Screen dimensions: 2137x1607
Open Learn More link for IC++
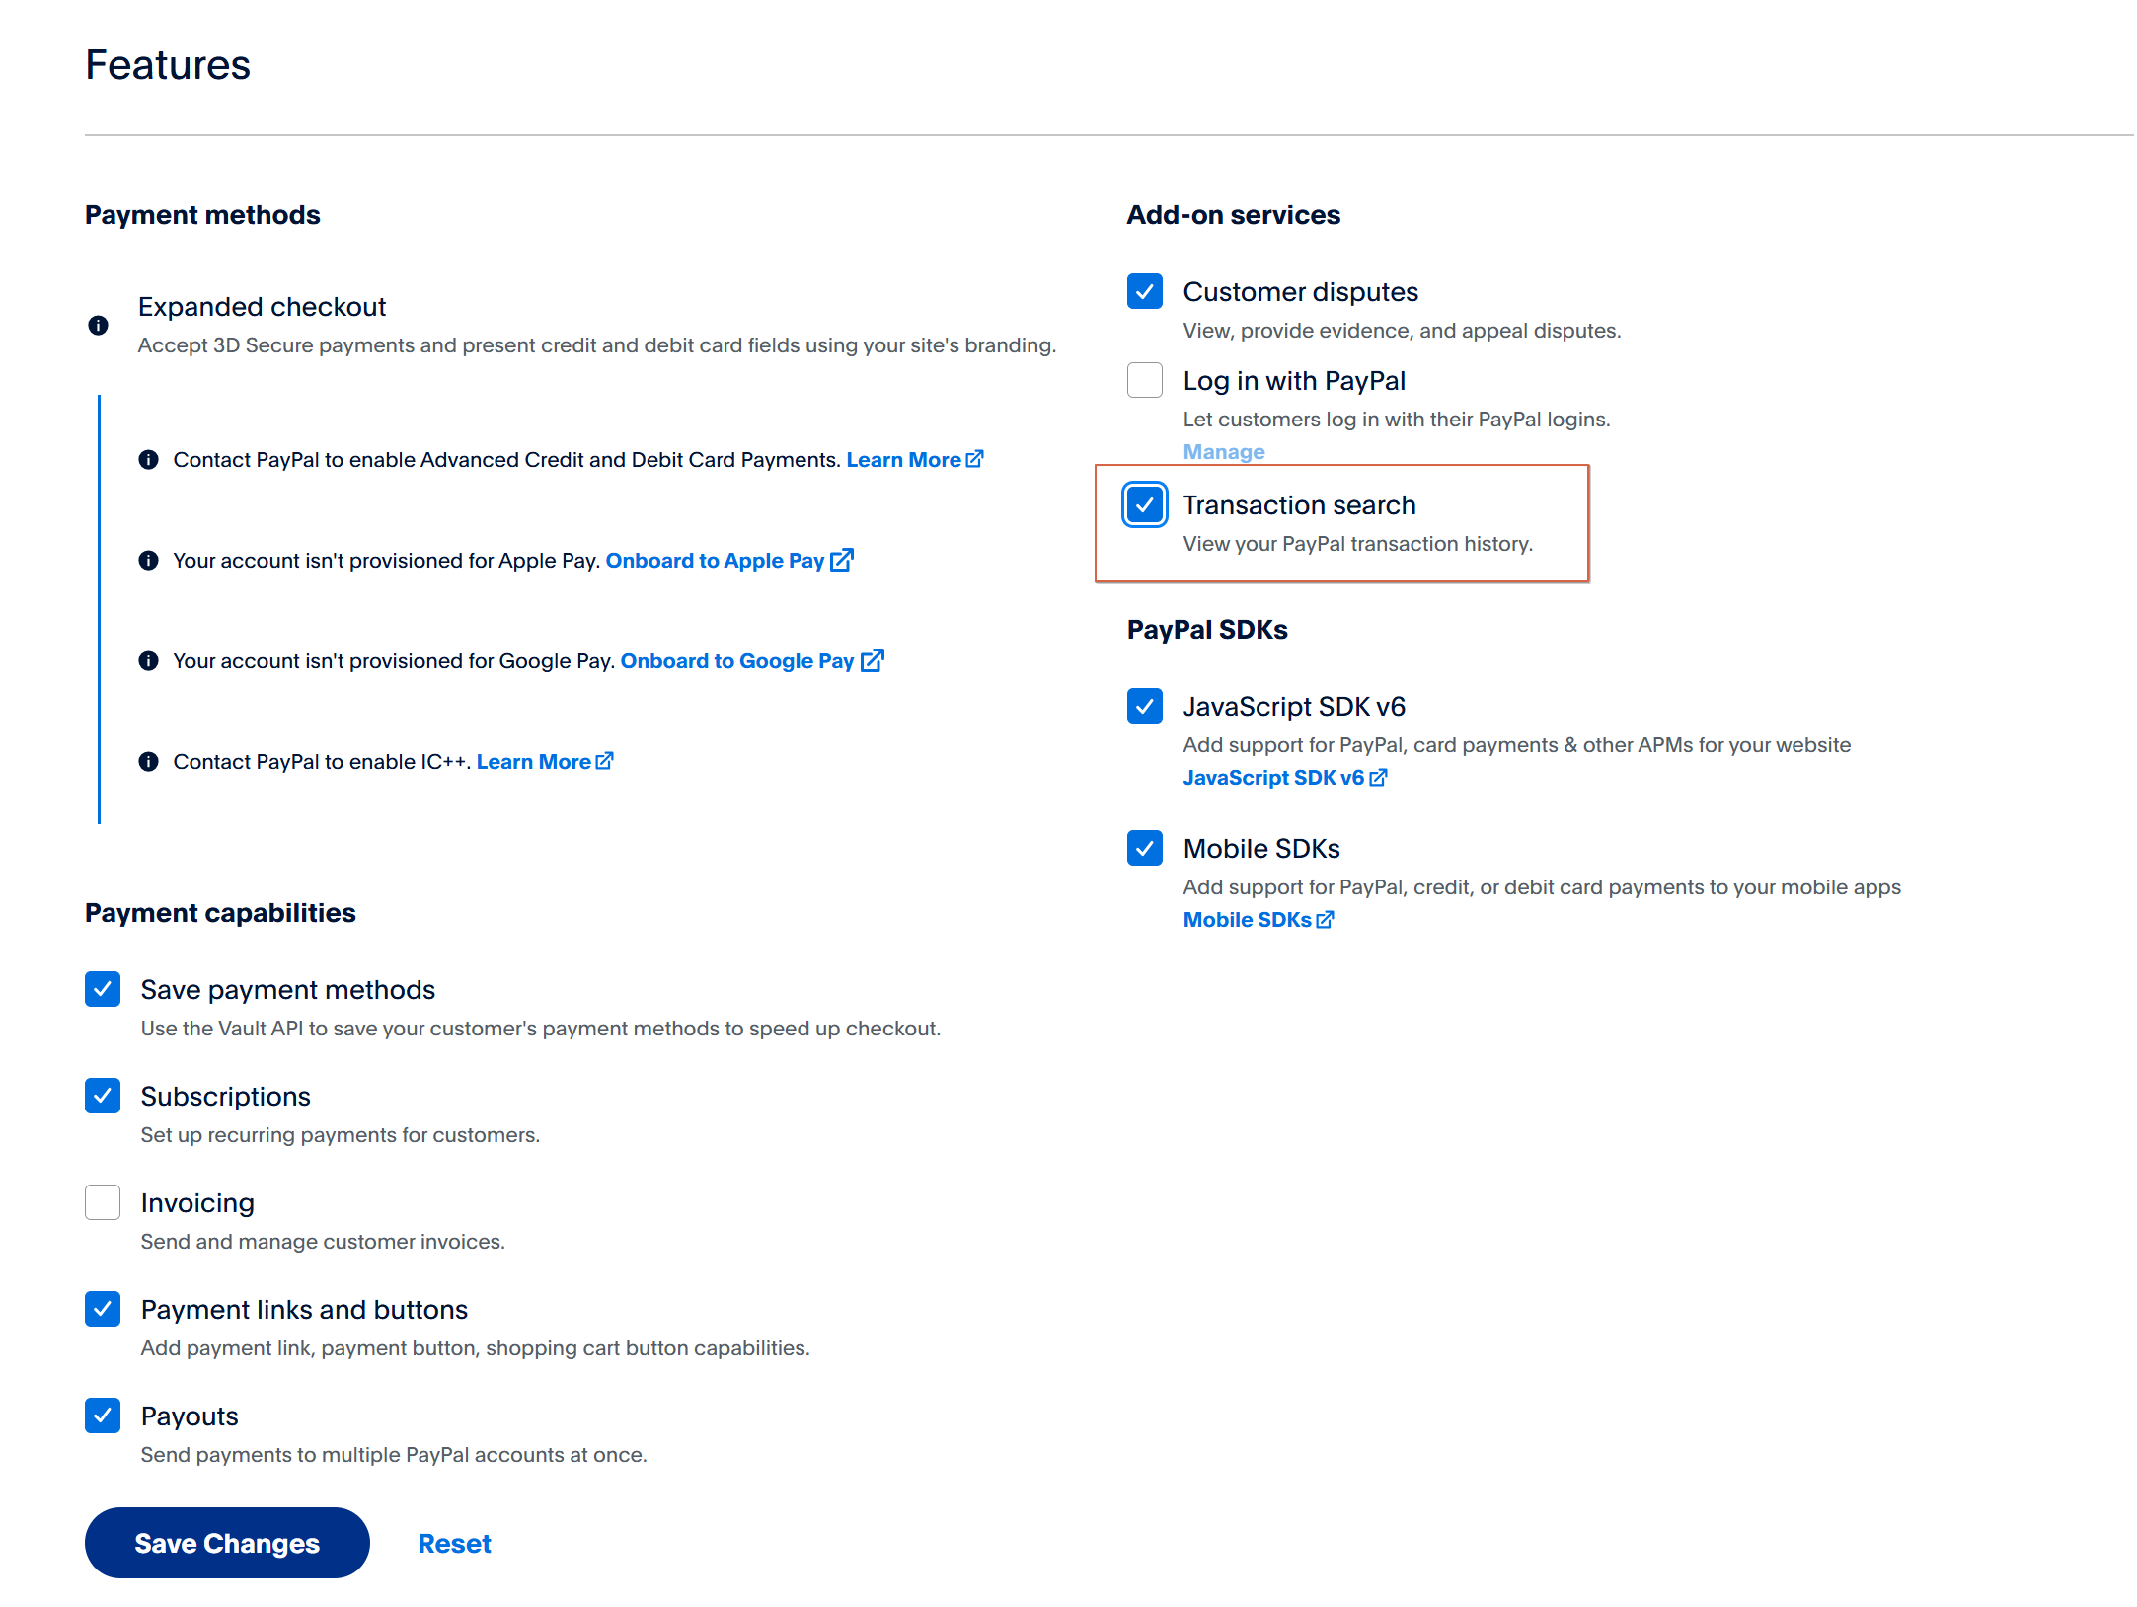pos(533,761)
